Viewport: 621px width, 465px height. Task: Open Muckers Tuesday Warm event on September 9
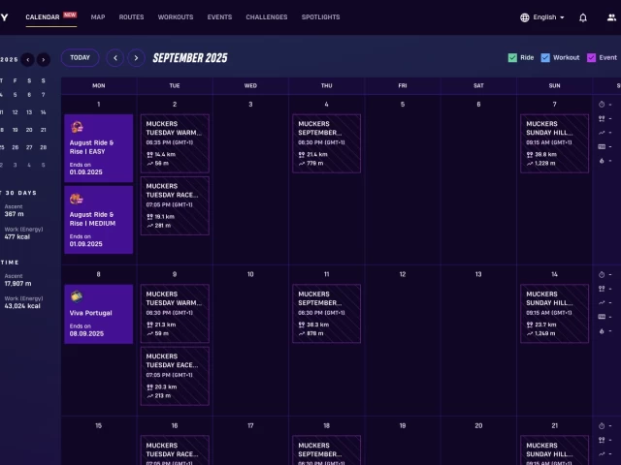tap(175, 314)
